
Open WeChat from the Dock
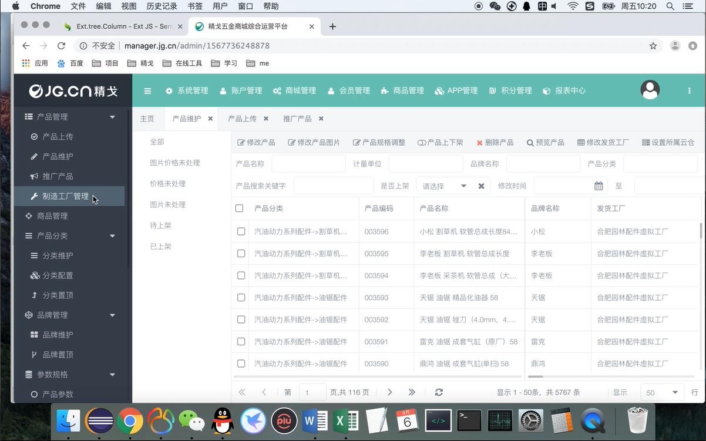click(191, 420)
